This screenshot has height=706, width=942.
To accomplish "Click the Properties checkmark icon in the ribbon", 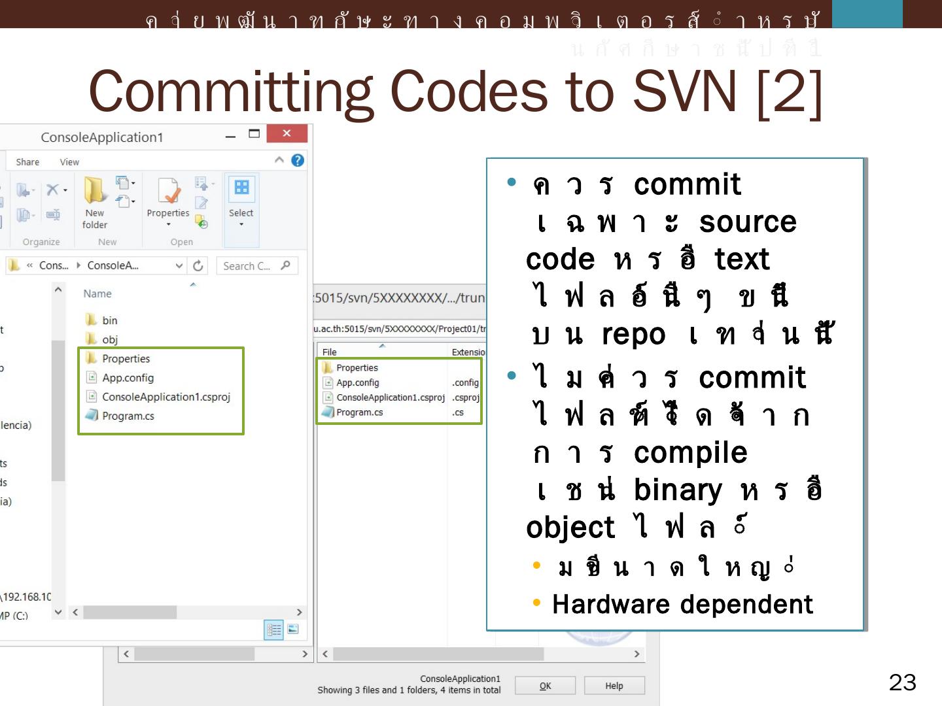I will (169, 191).
